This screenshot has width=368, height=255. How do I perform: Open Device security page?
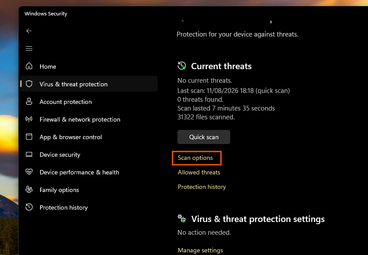pos(89,155)
